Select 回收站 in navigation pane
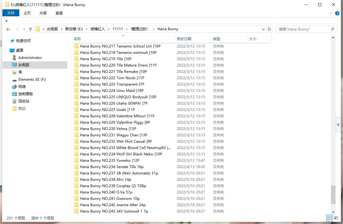Screen dimensions: 343x224 pos(24,101)
